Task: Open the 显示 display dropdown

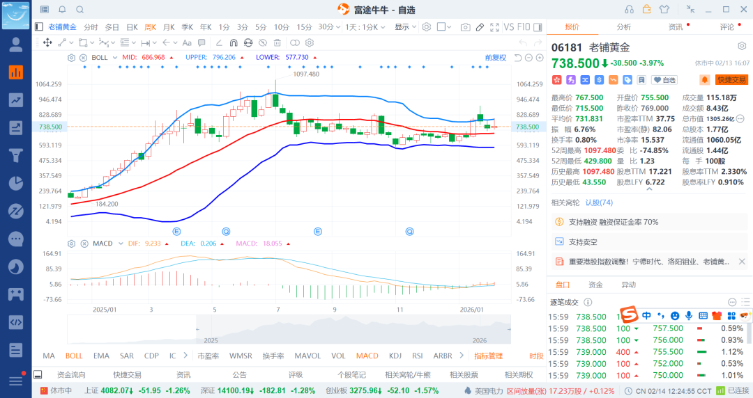Action: coord(406,27)
